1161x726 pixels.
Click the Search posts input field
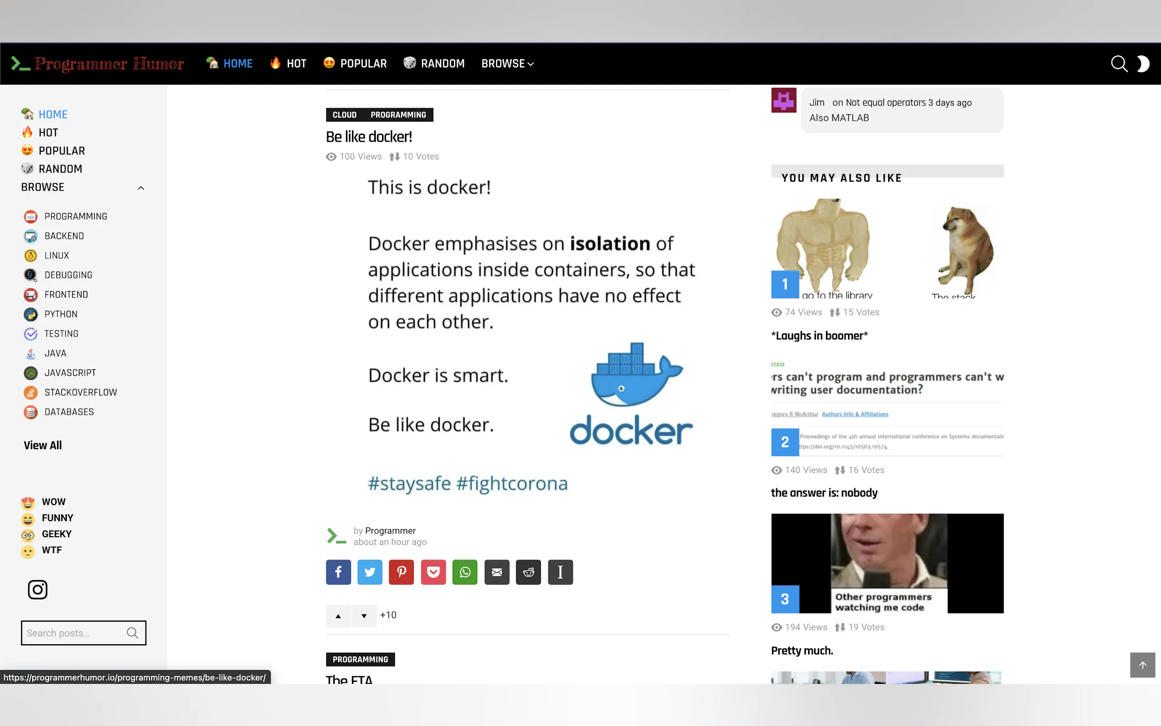coord(73,633)
